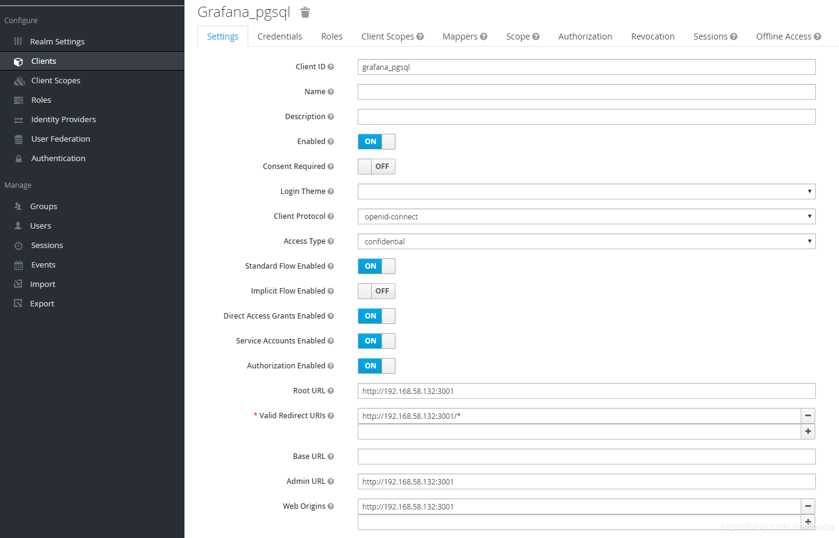Screen dimensions: 839x538
Task: Click help icon next to Name label
Action: 331,92
